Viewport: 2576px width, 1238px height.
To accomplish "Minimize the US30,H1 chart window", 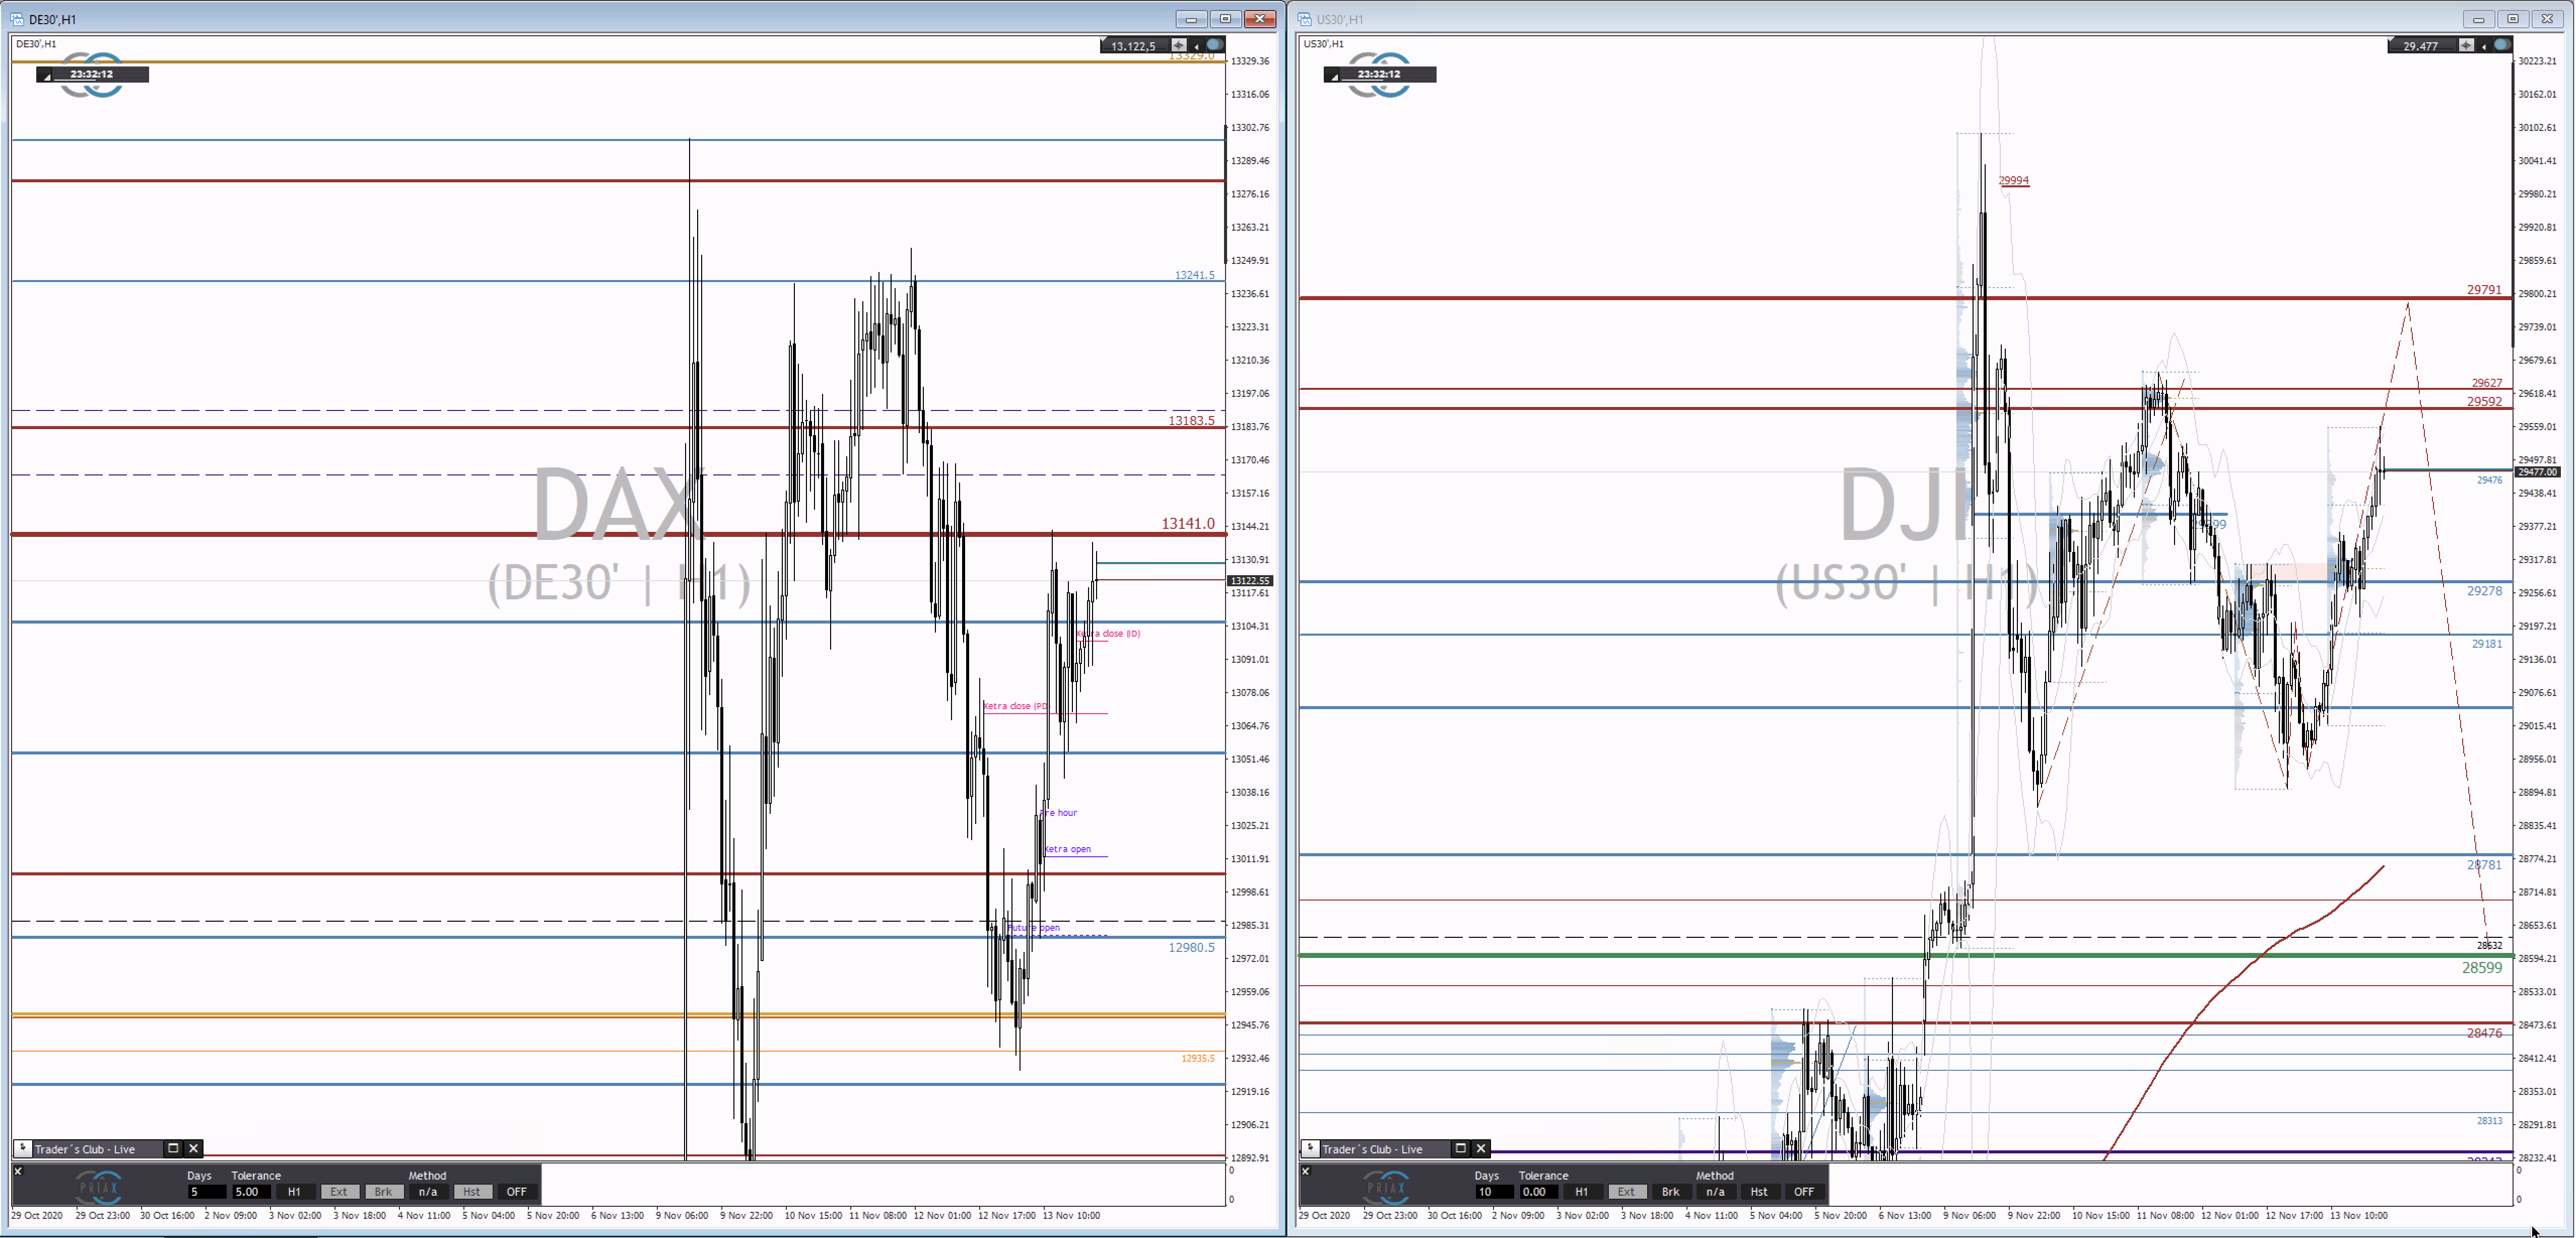I will [x=2478, y=19].
